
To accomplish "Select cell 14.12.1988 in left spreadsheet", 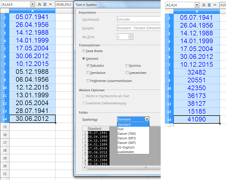I will pos(32,33).
